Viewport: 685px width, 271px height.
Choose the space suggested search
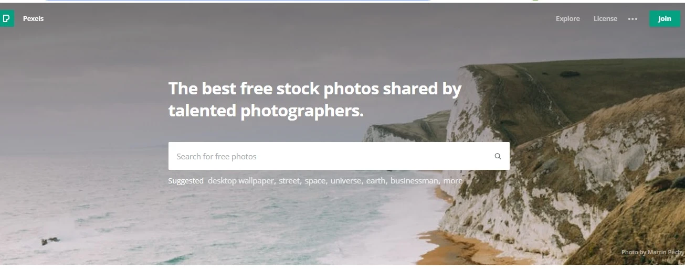click(x=316, y=181)
